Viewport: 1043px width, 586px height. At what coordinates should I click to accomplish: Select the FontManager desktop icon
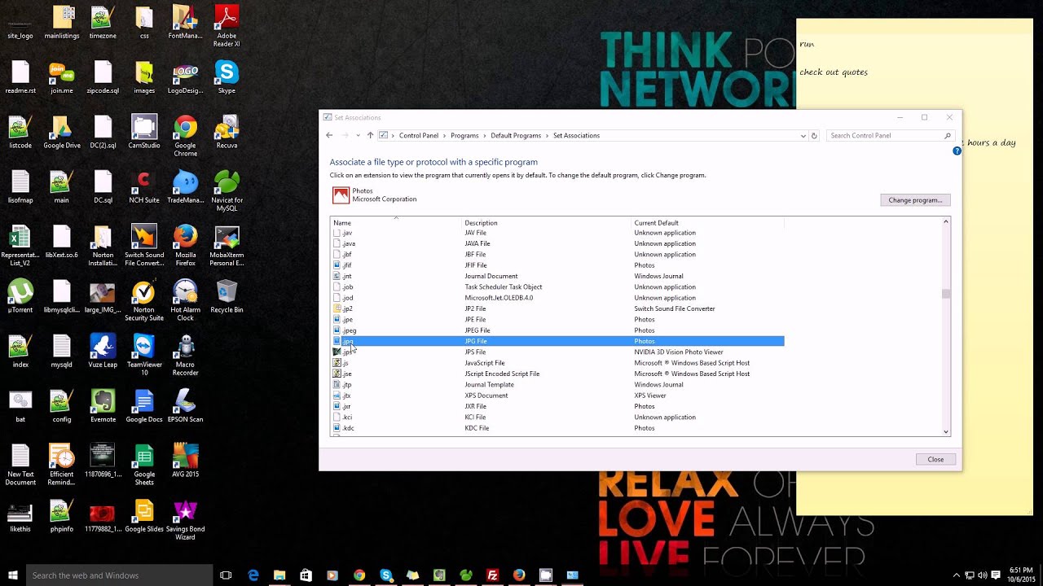pyautogui.click(x=185, y=22)
